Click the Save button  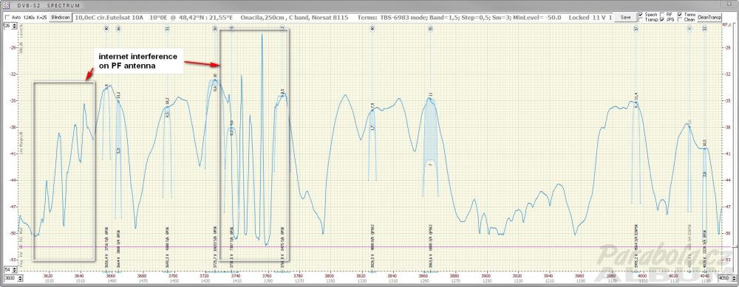625,18
